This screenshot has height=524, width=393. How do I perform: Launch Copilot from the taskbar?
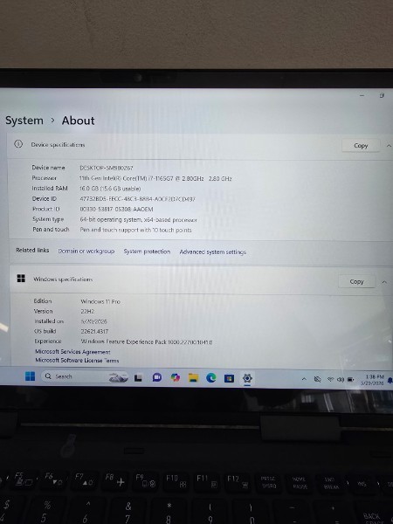tap(176, 377)
